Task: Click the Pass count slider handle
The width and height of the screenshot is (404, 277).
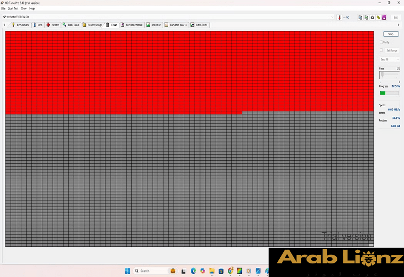Action: point(382,74)
